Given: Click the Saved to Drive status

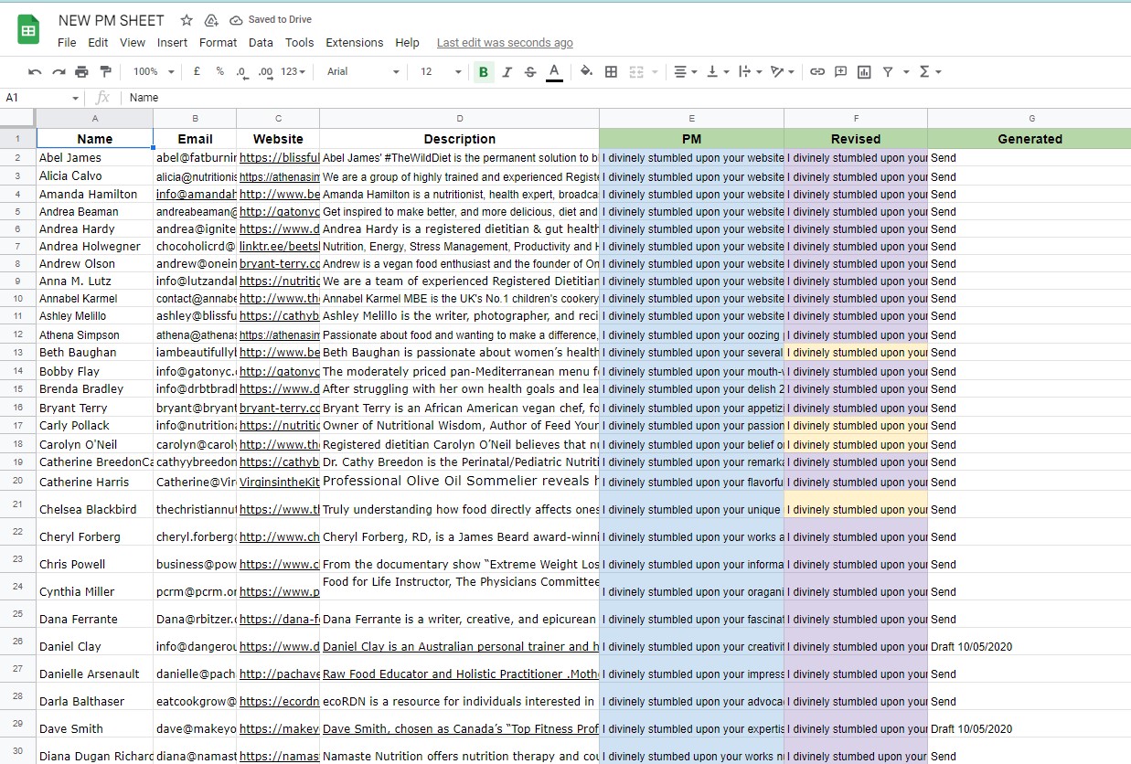Looking at the screenshot, I should (272, 20).
